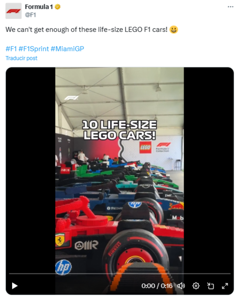The height and width of the screenshot is (297, 236).
Task: Click the 0:00 / 0:16 time display
Action: click(157, 285)
